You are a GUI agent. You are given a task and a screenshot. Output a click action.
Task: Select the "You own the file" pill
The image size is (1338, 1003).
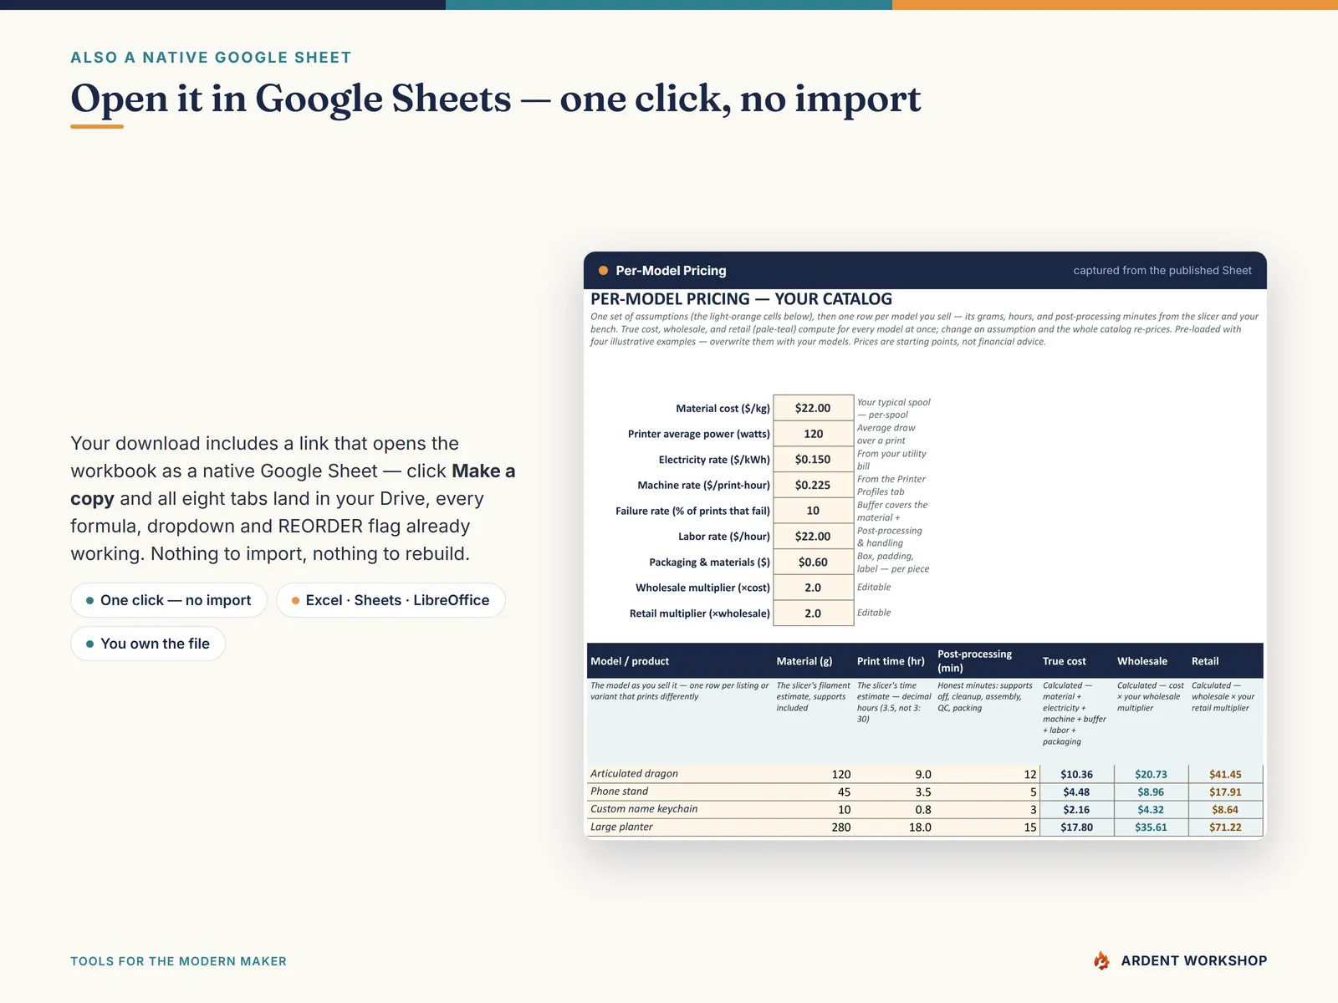tap(148, 644)
